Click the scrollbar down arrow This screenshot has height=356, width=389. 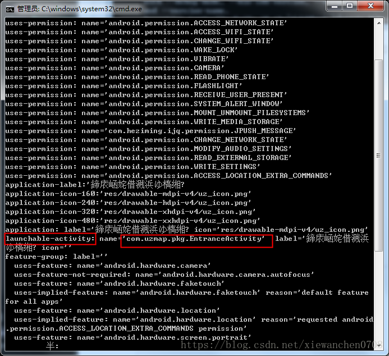pyautogui.click(x=379, y=345)
